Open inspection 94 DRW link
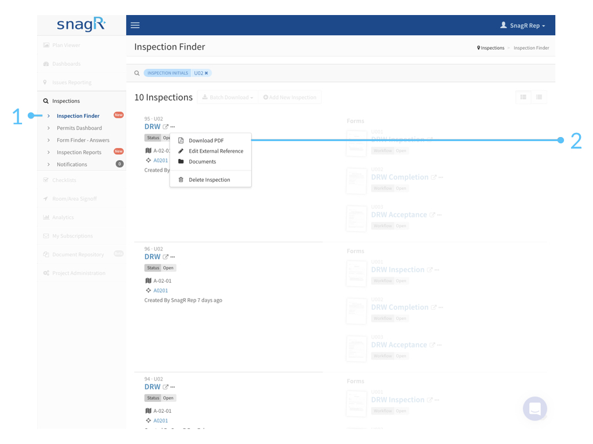This screenshot has height=444, width=593. [x=152, y=387]
